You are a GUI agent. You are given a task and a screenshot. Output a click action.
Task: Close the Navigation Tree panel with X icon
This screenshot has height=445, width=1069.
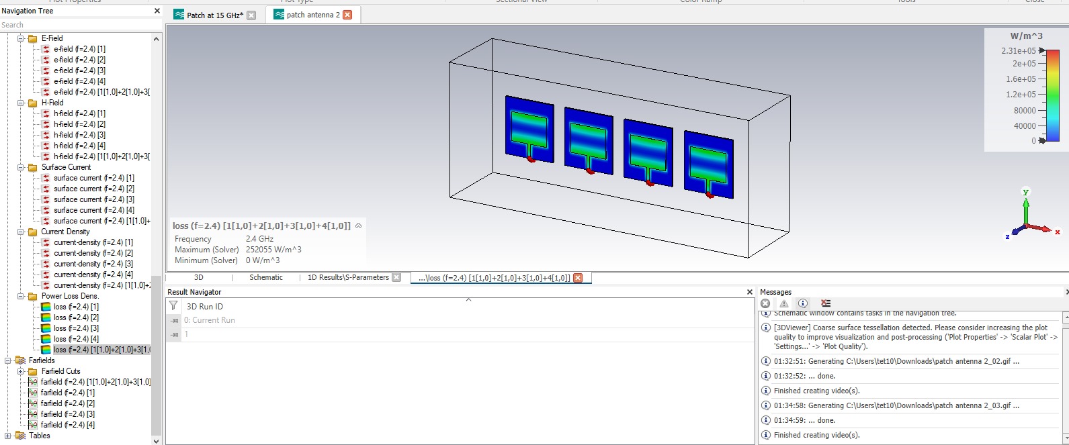(x=157, y=11)
